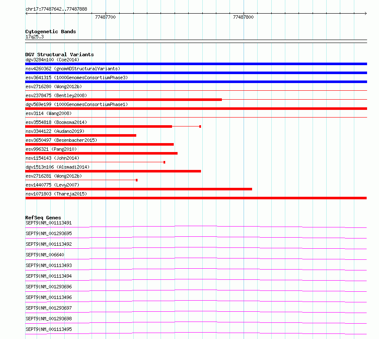
Task: Click the magenta line under SEPT9|NM_006640
Action: (196, 259)
